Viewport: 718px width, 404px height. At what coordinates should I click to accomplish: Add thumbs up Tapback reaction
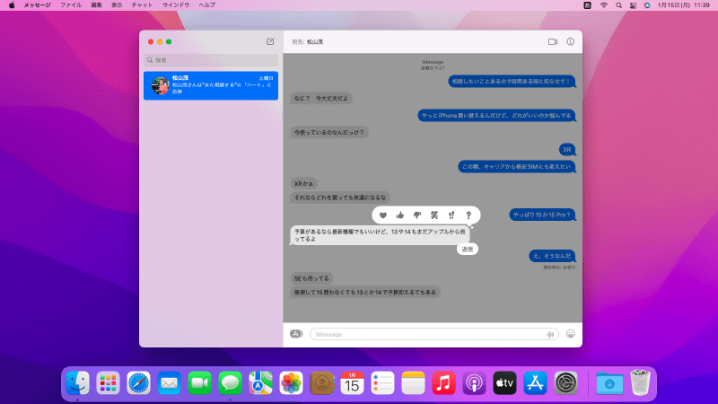click(400, 215)
